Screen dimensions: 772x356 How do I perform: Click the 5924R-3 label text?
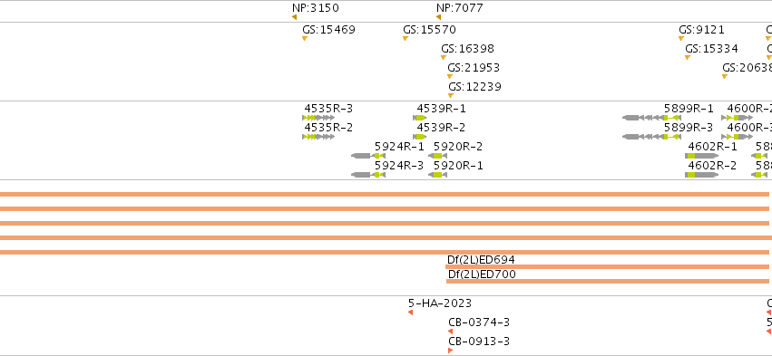399,166
